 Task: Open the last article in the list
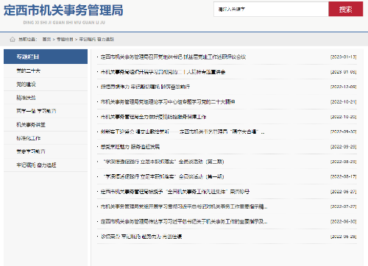(141, 237)
